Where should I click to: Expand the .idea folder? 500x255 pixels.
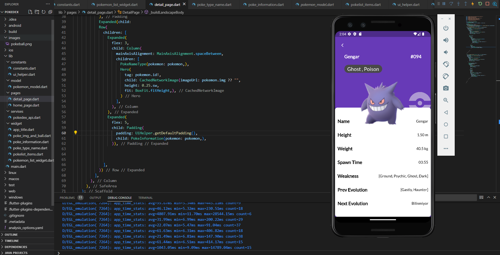tap(12, 19)
